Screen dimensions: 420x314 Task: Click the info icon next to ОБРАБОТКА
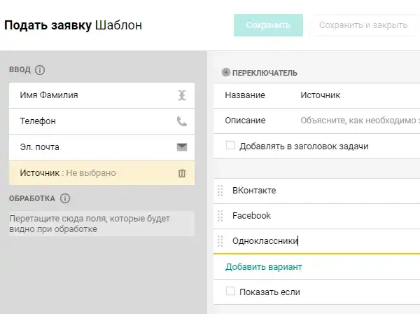tap(65, 198)
